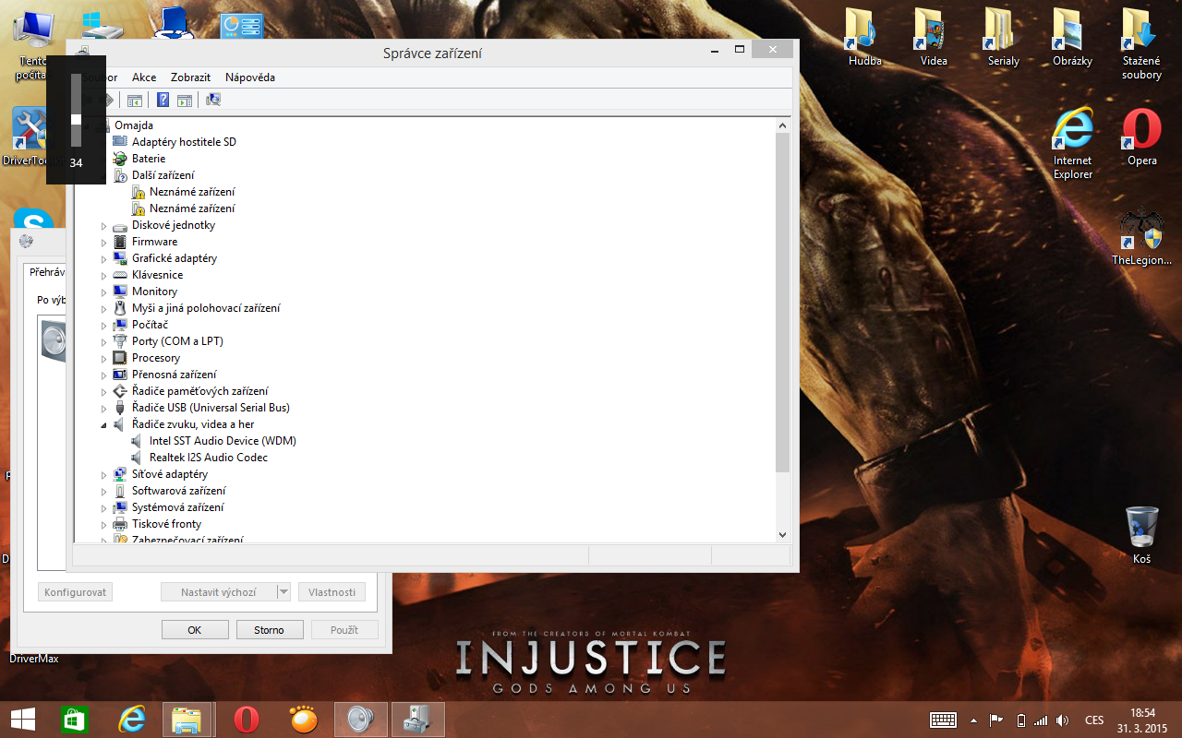Open File Explorer from the taskbar
The height and width of the screenshot is (738, 1182).
click(188, 720)
